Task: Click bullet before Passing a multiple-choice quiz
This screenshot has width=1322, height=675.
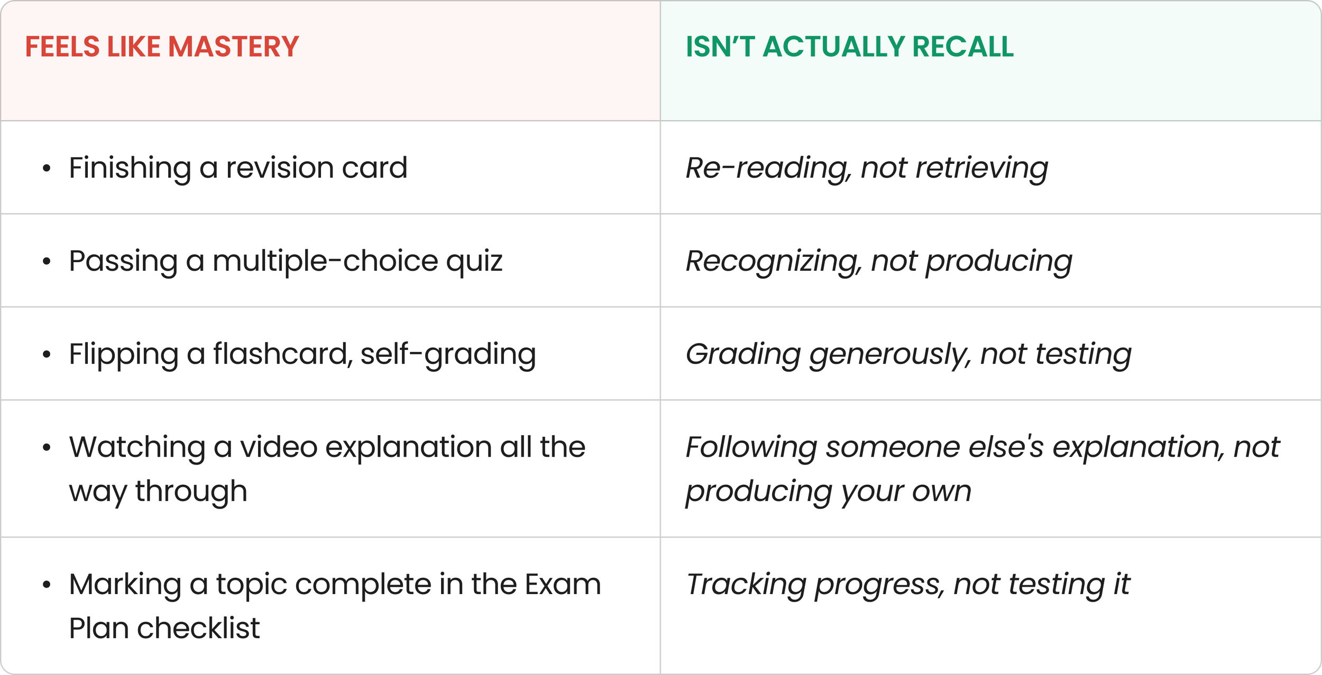Action: click(x=47, y=261)
